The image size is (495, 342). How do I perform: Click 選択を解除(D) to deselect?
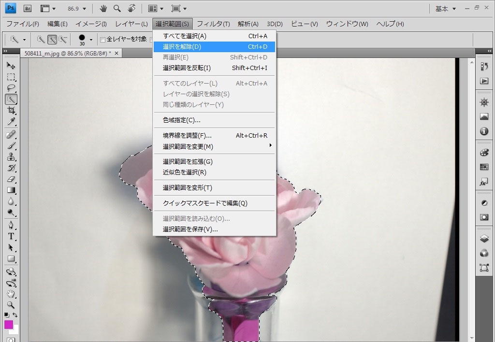[214, 47]
